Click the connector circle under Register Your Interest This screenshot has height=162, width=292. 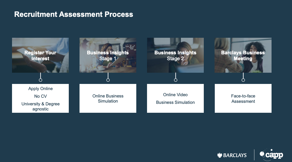coord(40,80)
